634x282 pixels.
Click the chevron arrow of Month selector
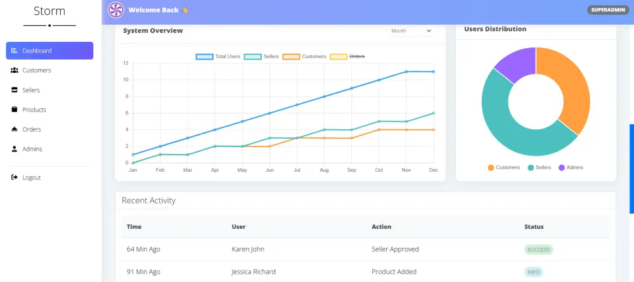(x=429, y=30)
